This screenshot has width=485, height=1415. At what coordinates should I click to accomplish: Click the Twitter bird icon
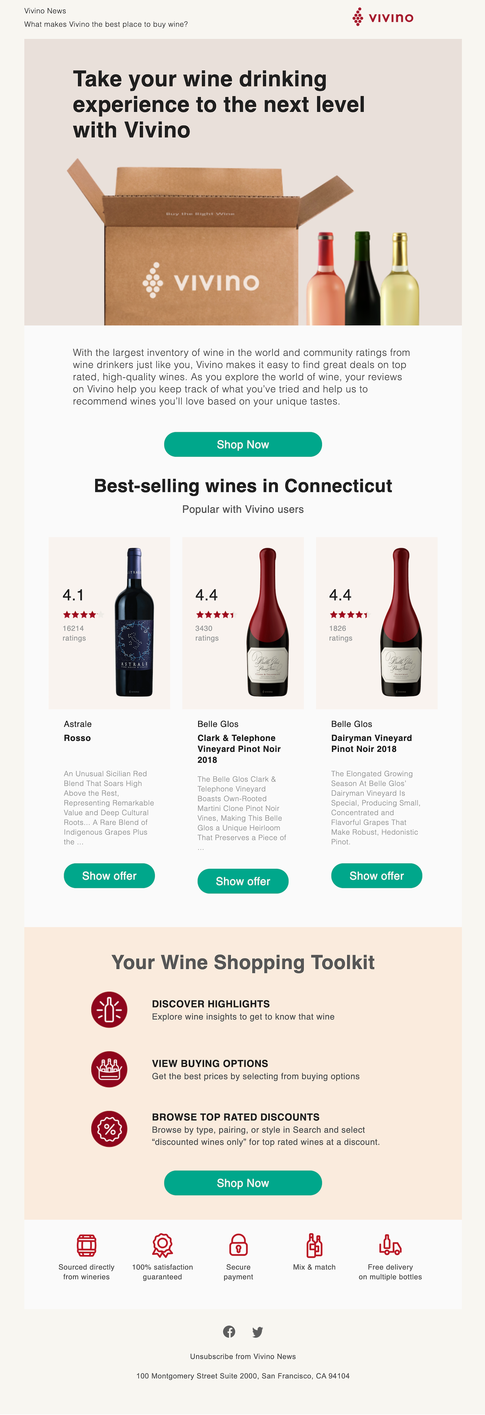pos(257,1332)
